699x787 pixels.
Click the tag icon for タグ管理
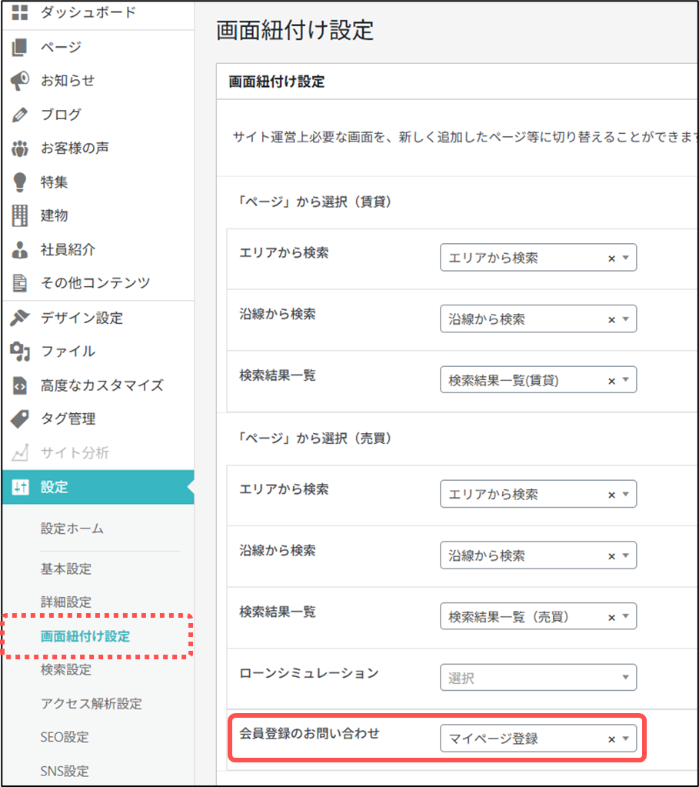pos(20,419)
